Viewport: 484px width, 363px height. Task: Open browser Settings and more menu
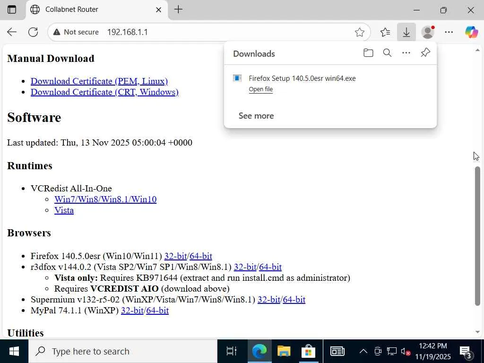pos(449,32)
